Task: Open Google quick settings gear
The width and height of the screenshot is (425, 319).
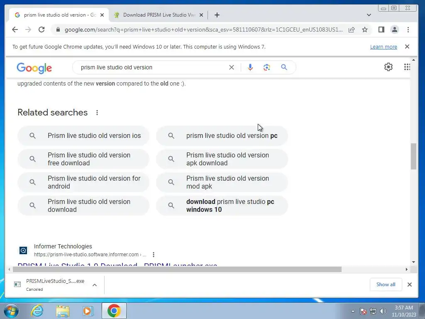Action: pyautogui.click(x=388, y=67)
